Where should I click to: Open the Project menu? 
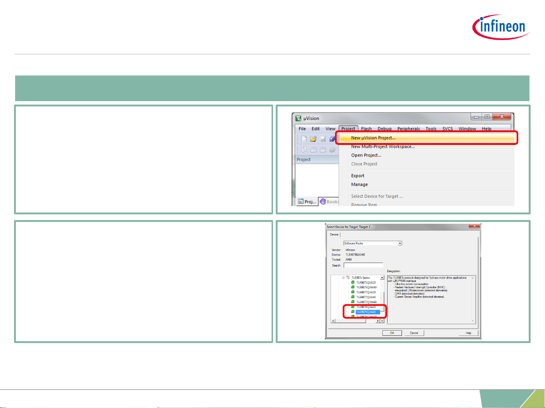[x=348, y=129]
